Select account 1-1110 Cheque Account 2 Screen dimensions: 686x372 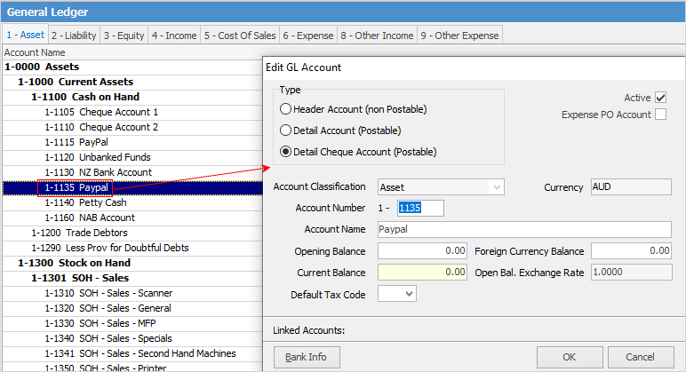[x=132, y=127]
